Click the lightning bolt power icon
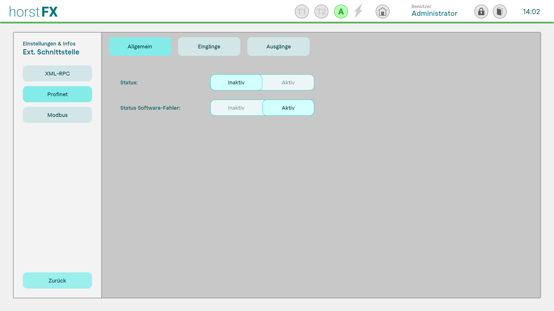Viewport: 554px width, 311px height. tap(358, 11)
